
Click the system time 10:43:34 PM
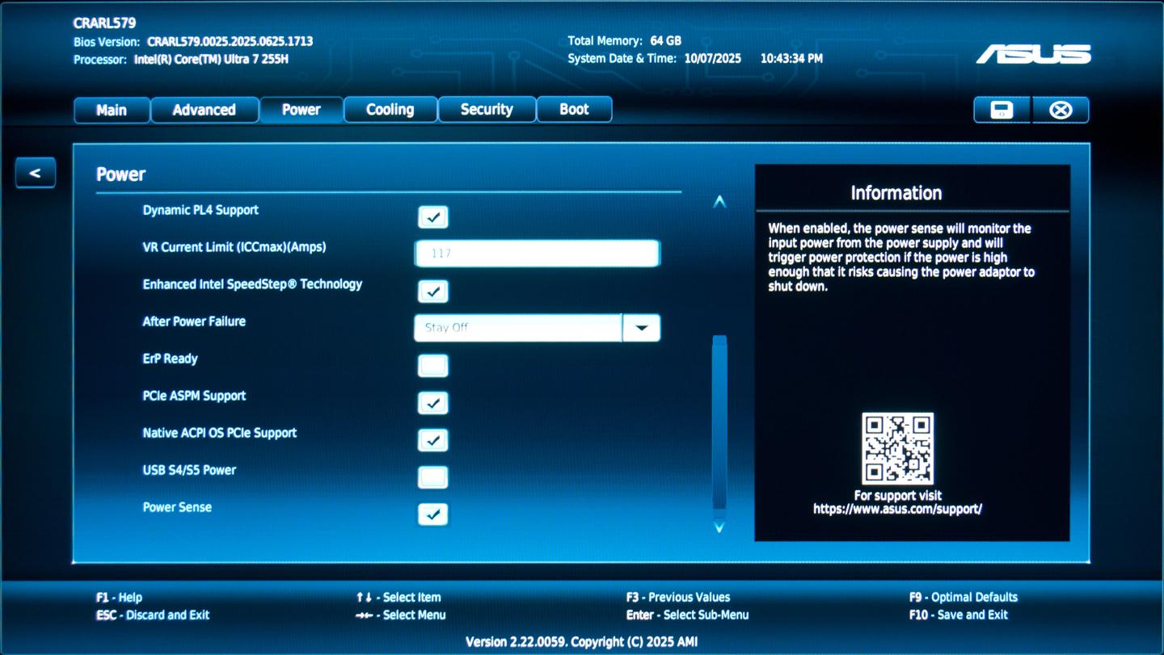(x=791, y=59)
